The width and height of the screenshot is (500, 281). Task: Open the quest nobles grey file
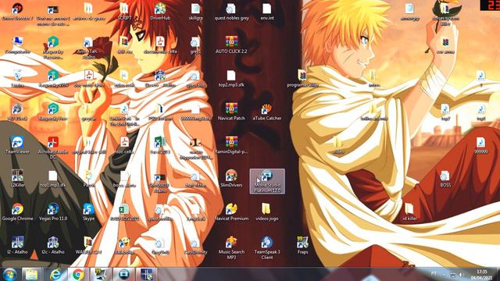pyautogui.click(x=231, y=12)
